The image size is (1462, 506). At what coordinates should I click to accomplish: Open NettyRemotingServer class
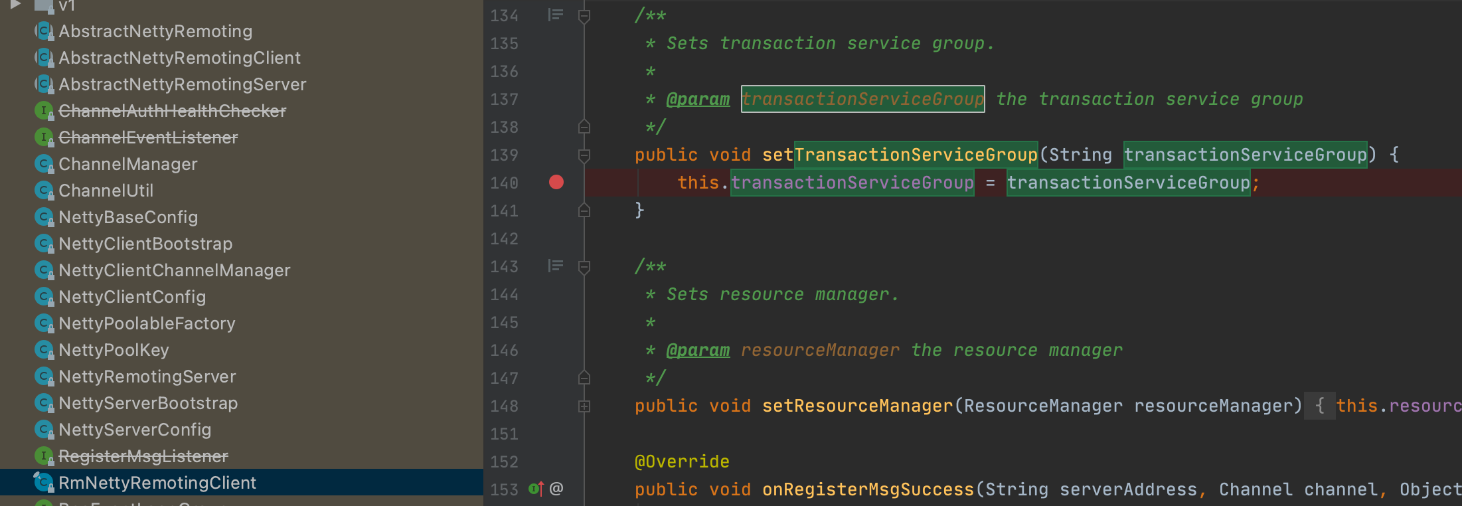tap(147, 377)
